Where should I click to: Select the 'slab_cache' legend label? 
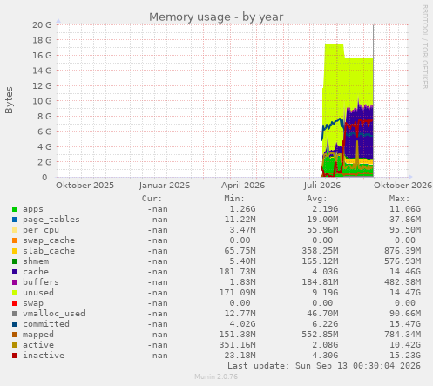(49, 251)
